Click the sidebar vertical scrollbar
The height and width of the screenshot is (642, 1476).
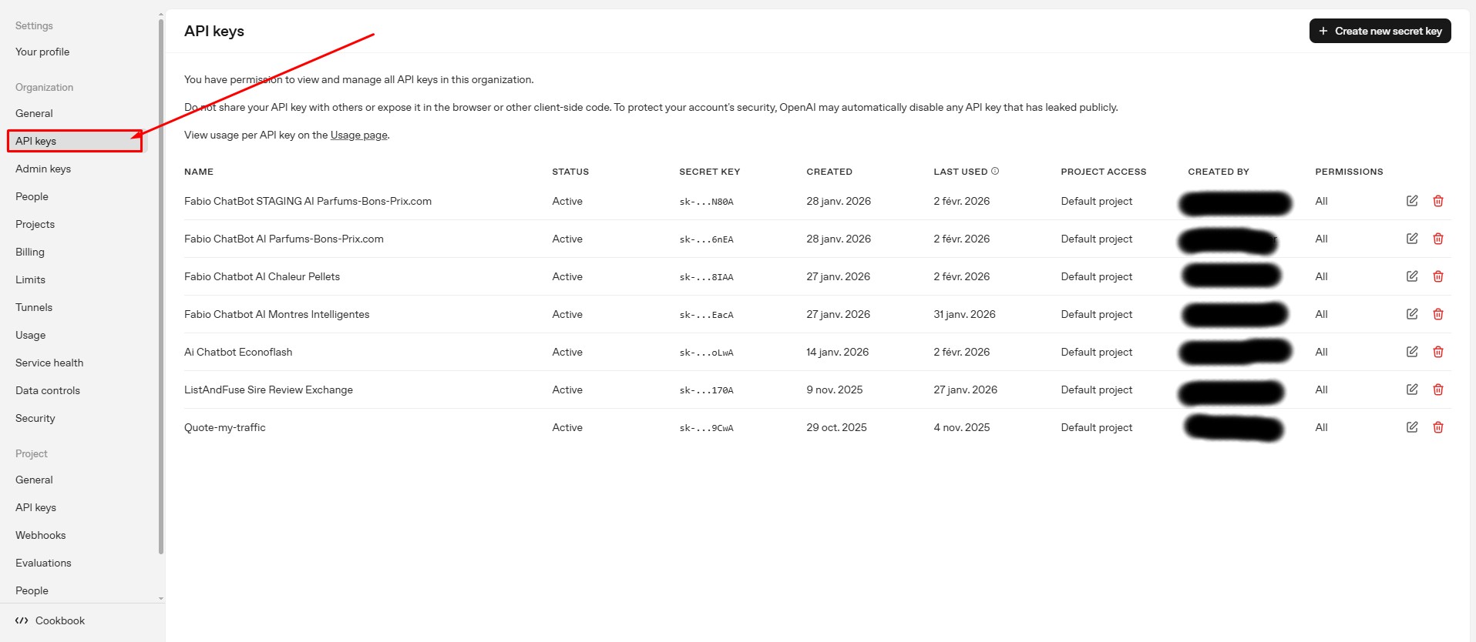click(x=161, y=286)
